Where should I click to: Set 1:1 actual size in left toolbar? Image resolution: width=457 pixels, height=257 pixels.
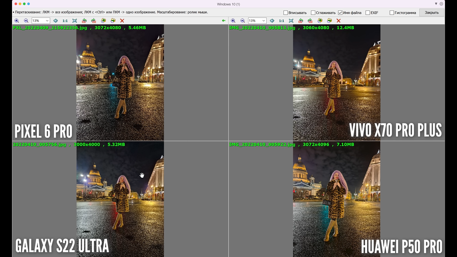click(x=65, y=21)
